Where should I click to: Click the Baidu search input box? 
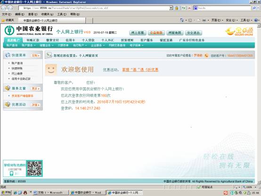(224, 8)
